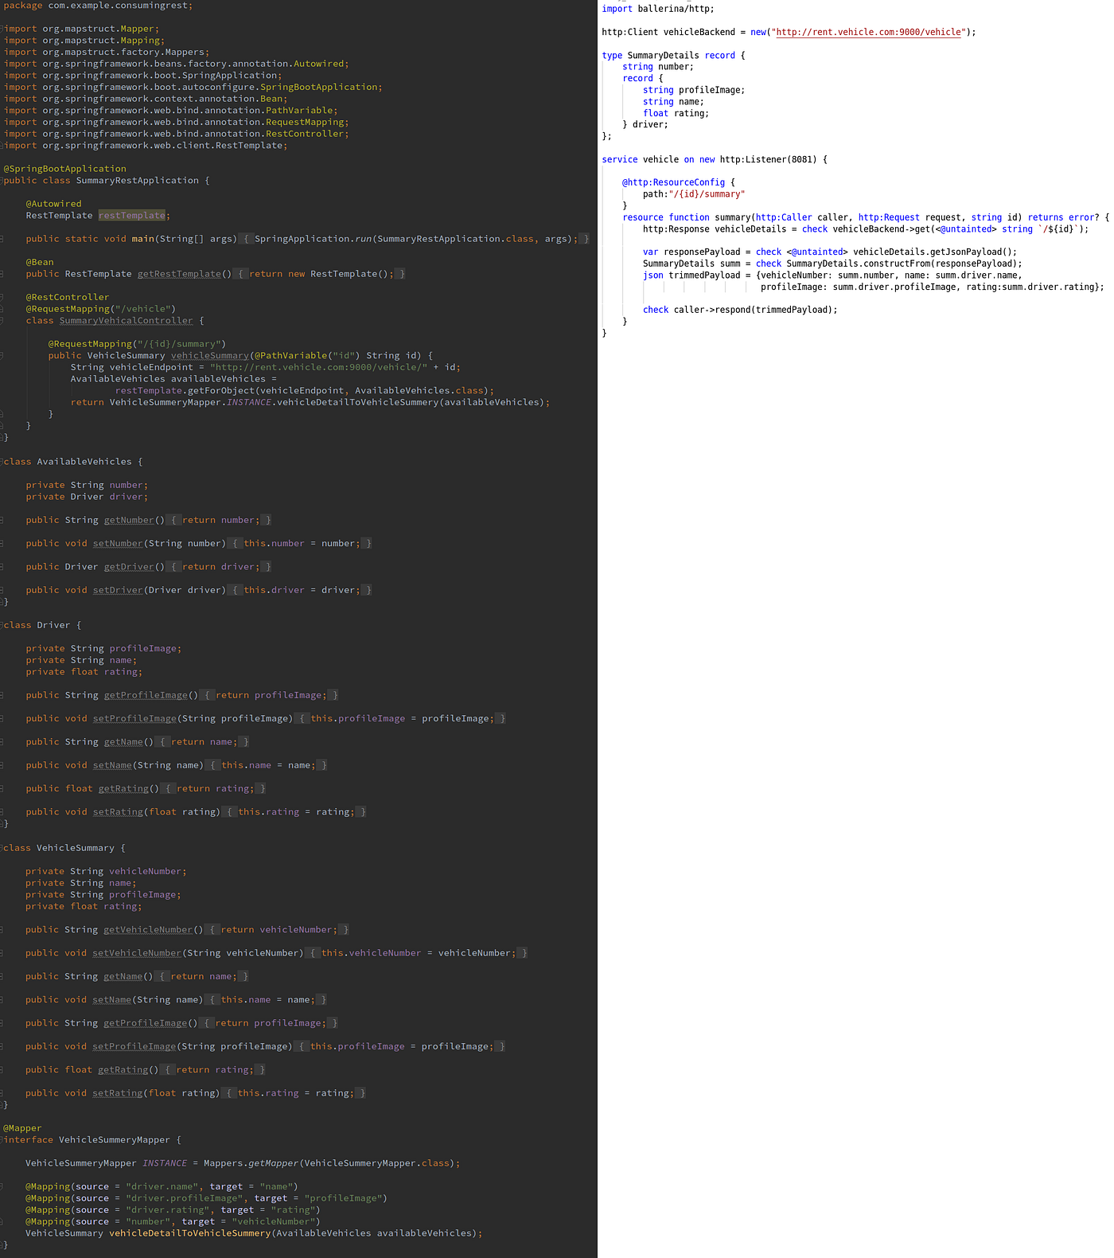Image resolution: width=1114 pixels, height=1258 pixels.
Task: Click 'float rating;' in Ballerina record
Action: pyautogui.click(x=676, y=114)
